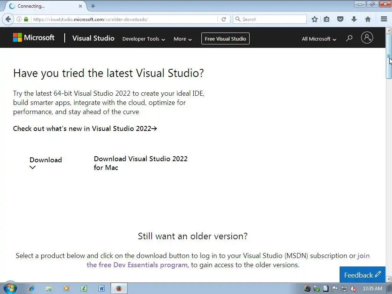Click the scrollbar up arrow
The height and width of the screenshot is (294, 392).
389,31
